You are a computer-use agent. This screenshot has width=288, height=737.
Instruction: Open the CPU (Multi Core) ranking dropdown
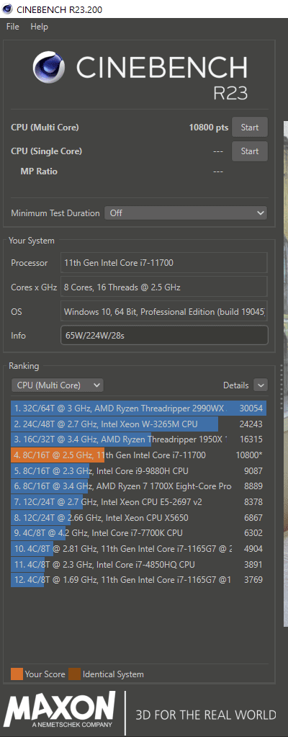pyautogui.click(x=58, y=385)
